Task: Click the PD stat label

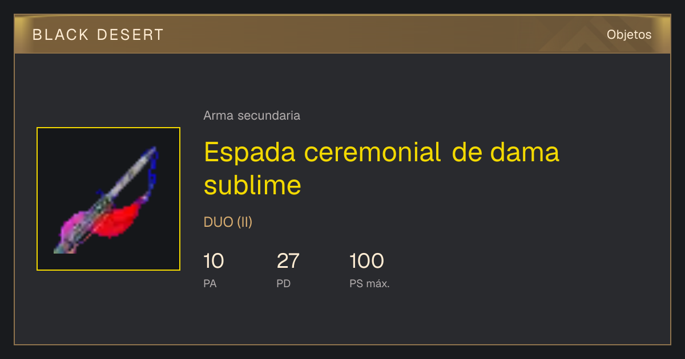Action: click(x=284, y=283)
